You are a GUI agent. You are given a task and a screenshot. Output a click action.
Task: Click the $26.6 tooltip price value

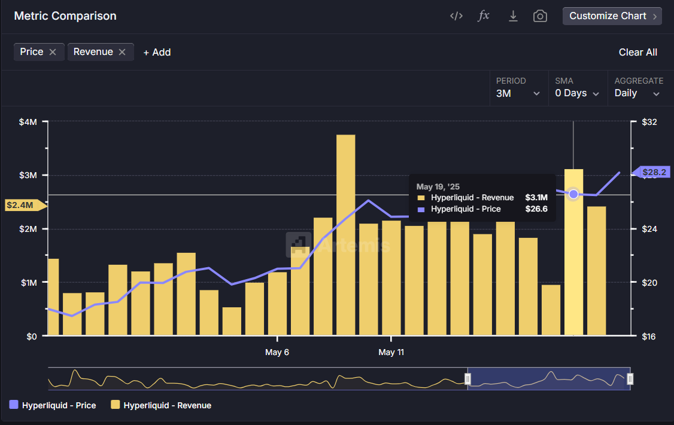[x=536, y=209]
